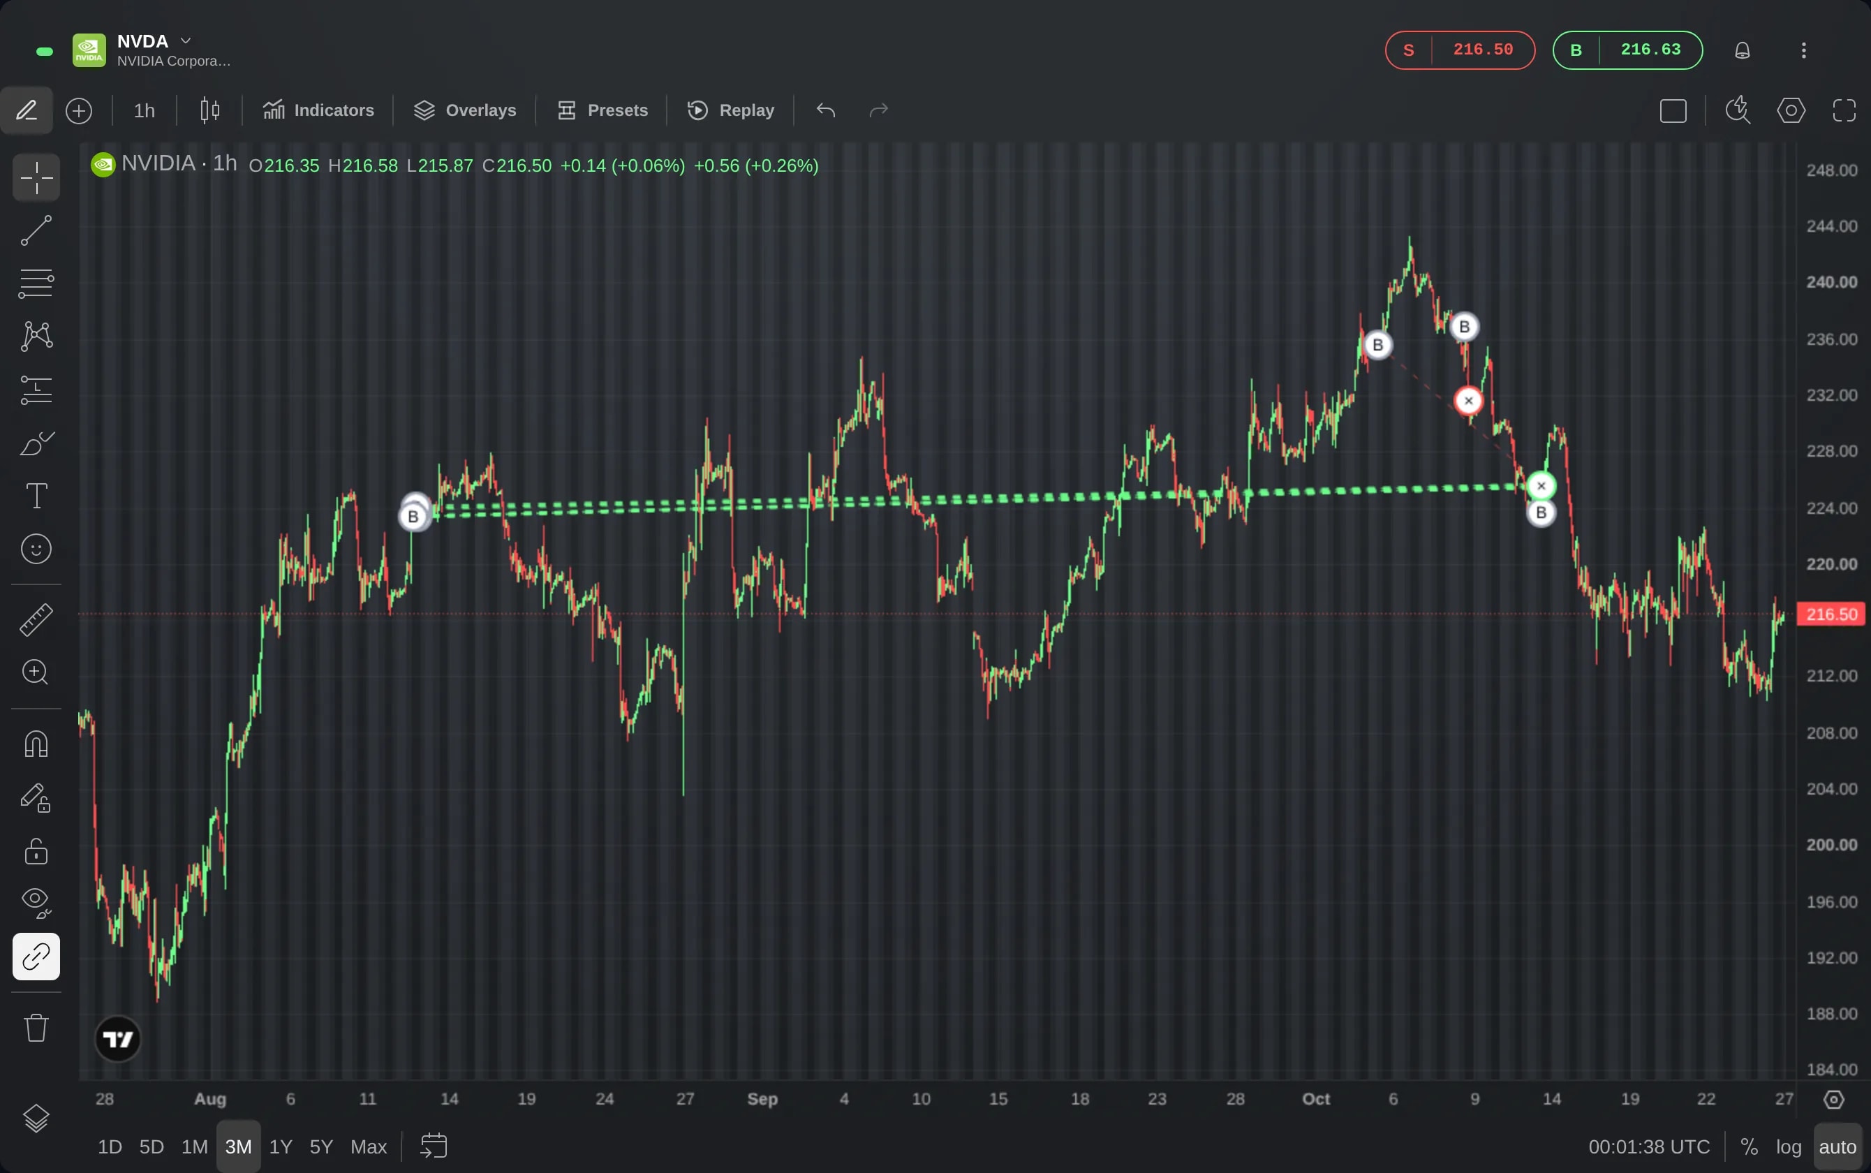Open the layout selection square icon

[x=1673, y=110]
